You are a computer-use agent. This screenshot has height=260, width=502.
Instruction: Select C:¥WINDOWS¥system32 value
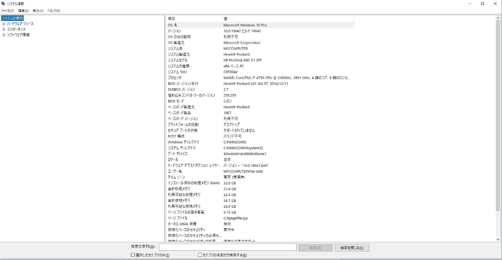coord(243,148)
